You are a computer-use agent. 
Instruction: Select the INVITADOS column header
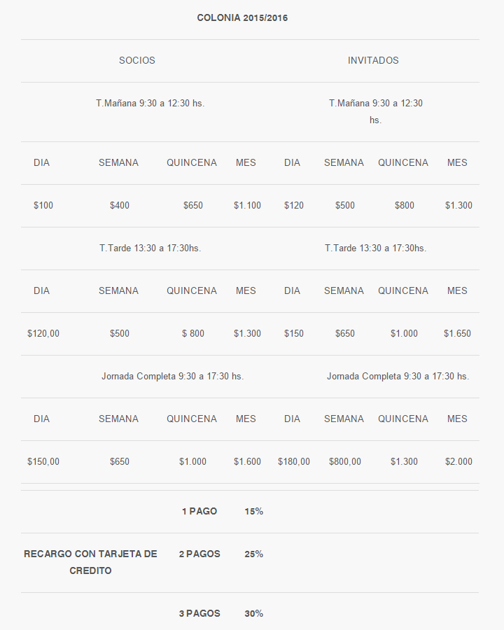tap(373, 61)
